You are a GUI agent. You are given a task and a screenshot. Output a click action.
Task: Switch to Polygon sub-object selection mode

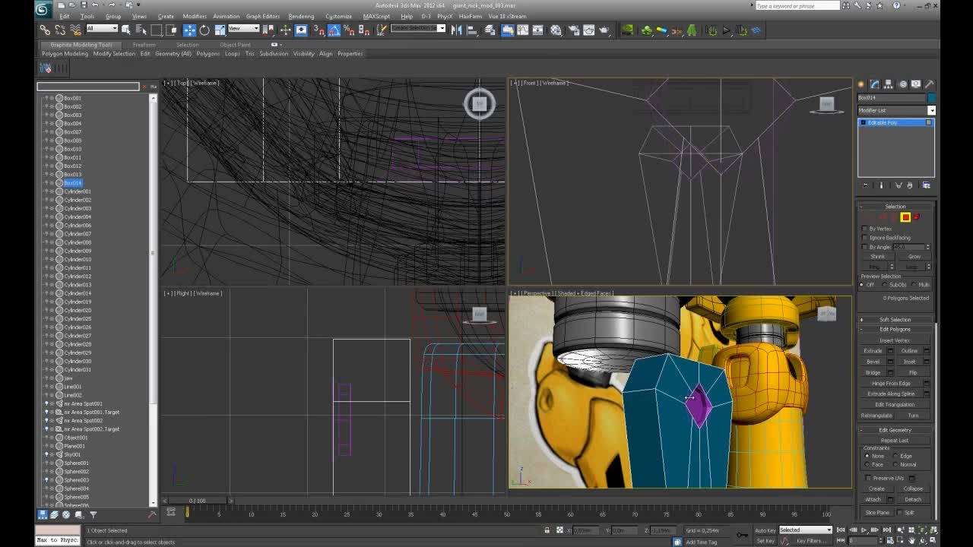(x=905, y=217)
